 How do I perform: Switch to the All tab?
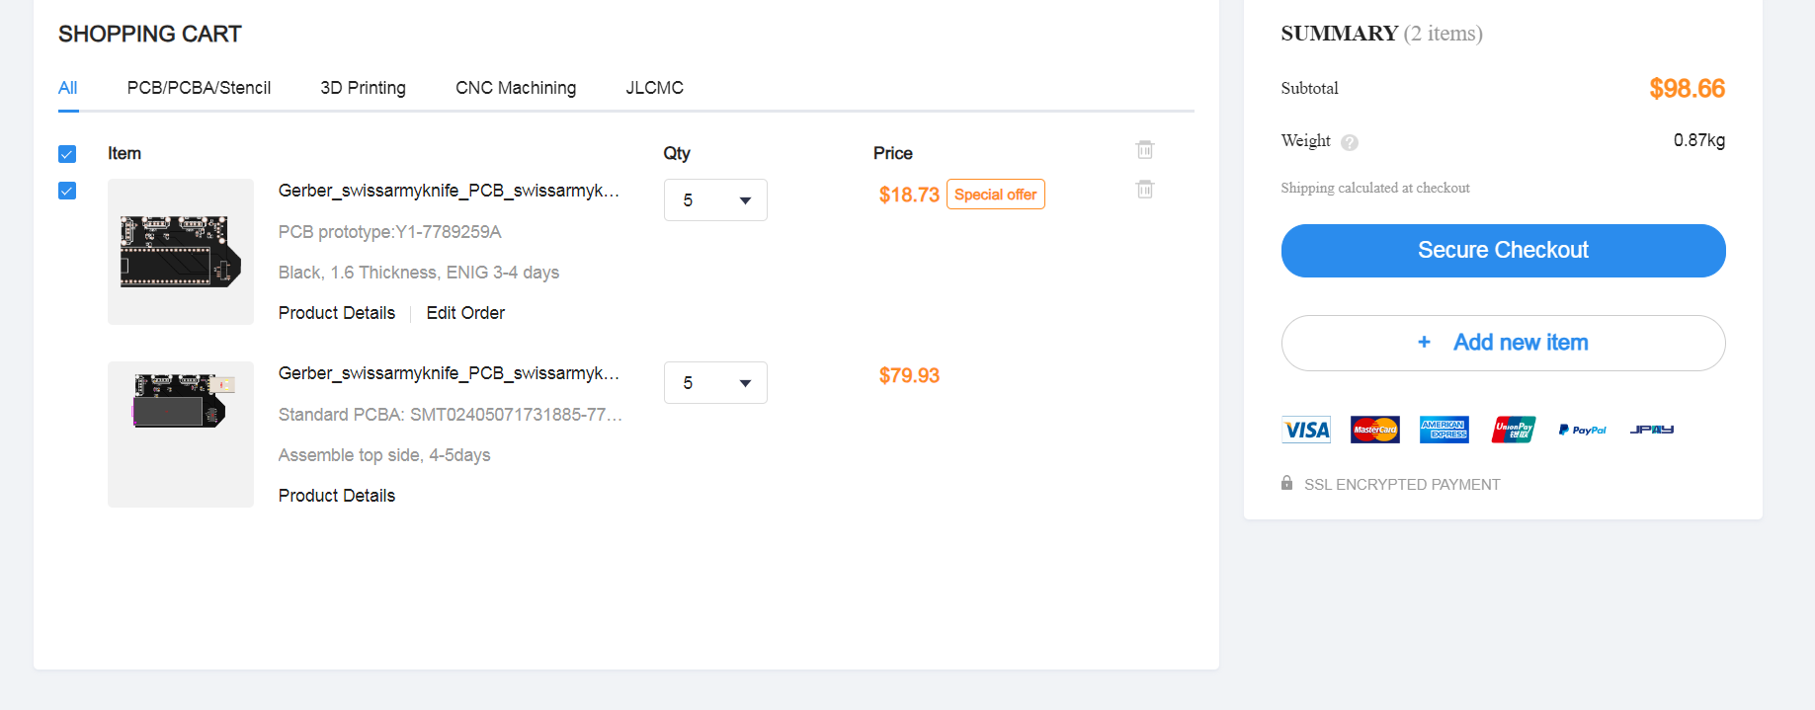[67, 88]
